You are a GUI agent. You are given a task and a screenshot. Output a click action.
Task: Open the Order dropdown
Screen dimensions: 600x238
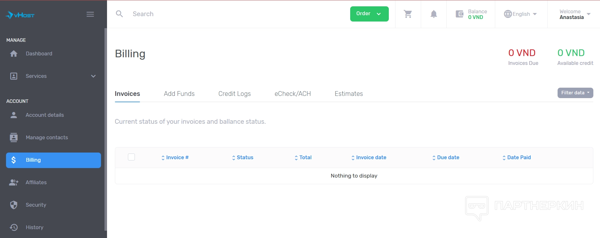369,14
